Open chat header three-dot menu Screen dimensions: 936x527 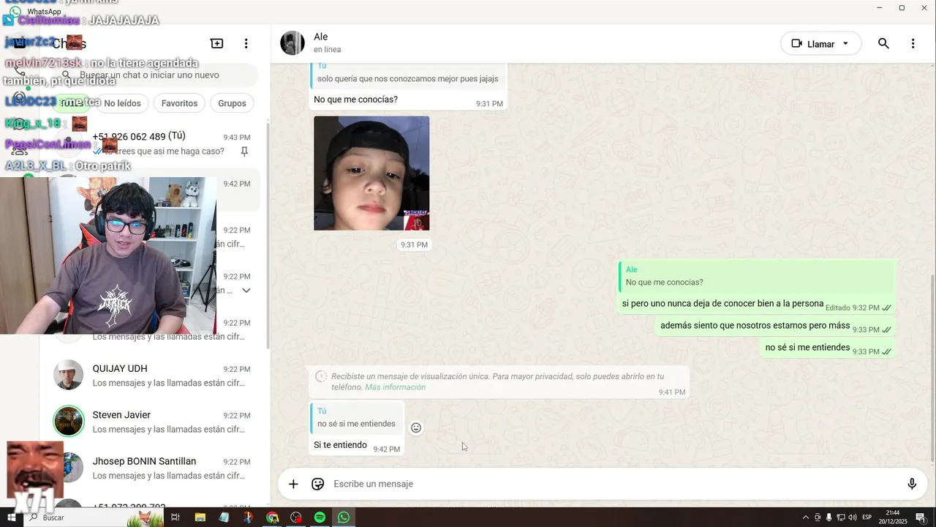pos(913,44)
